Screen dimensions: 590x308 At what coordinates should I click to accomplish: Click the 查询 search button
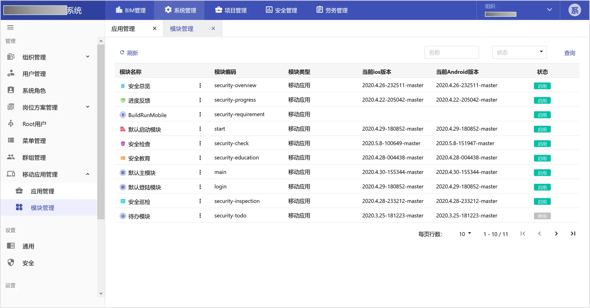pos(569,53)
